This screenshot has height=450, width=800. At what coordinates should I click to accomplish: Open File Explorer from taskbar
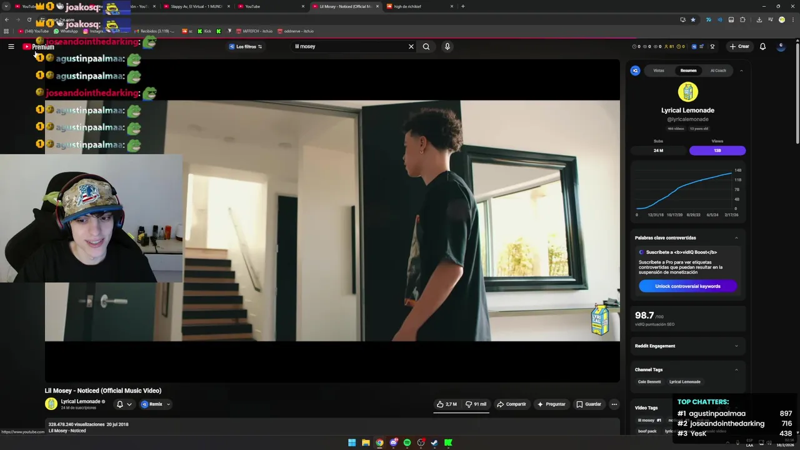coord(366,442)
